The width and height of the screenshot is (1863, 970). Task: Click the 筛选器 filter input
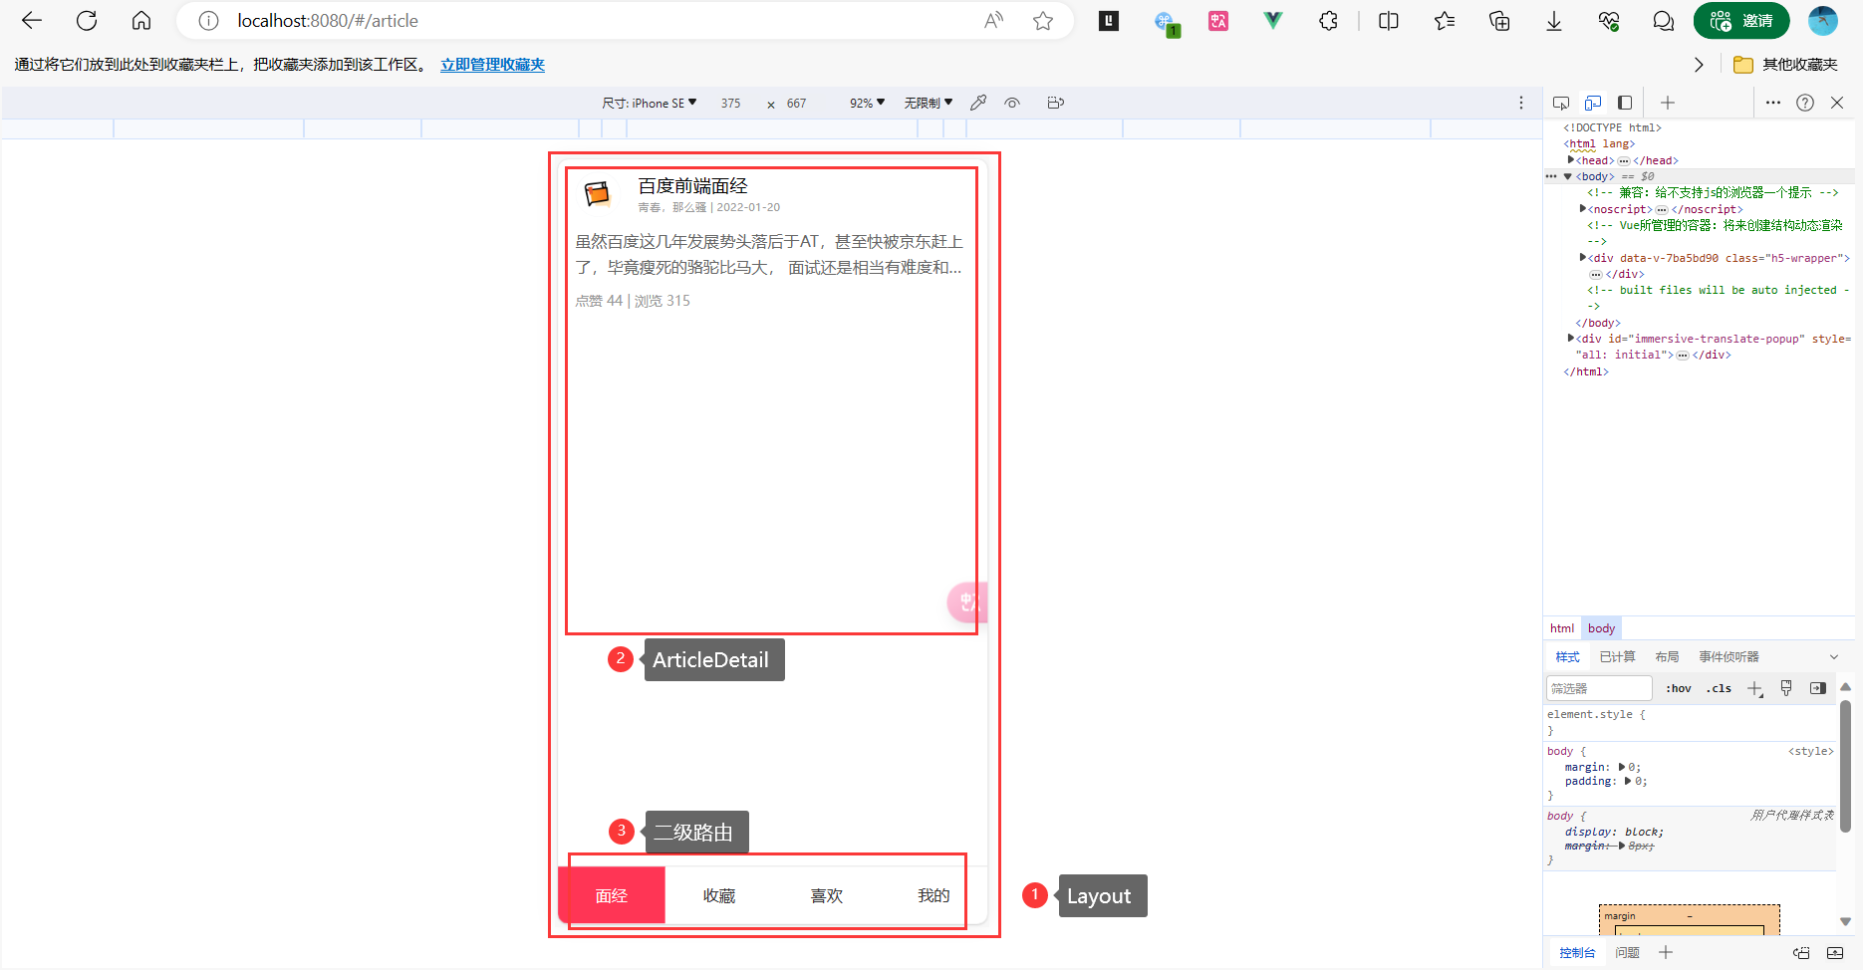[1599, 688]
